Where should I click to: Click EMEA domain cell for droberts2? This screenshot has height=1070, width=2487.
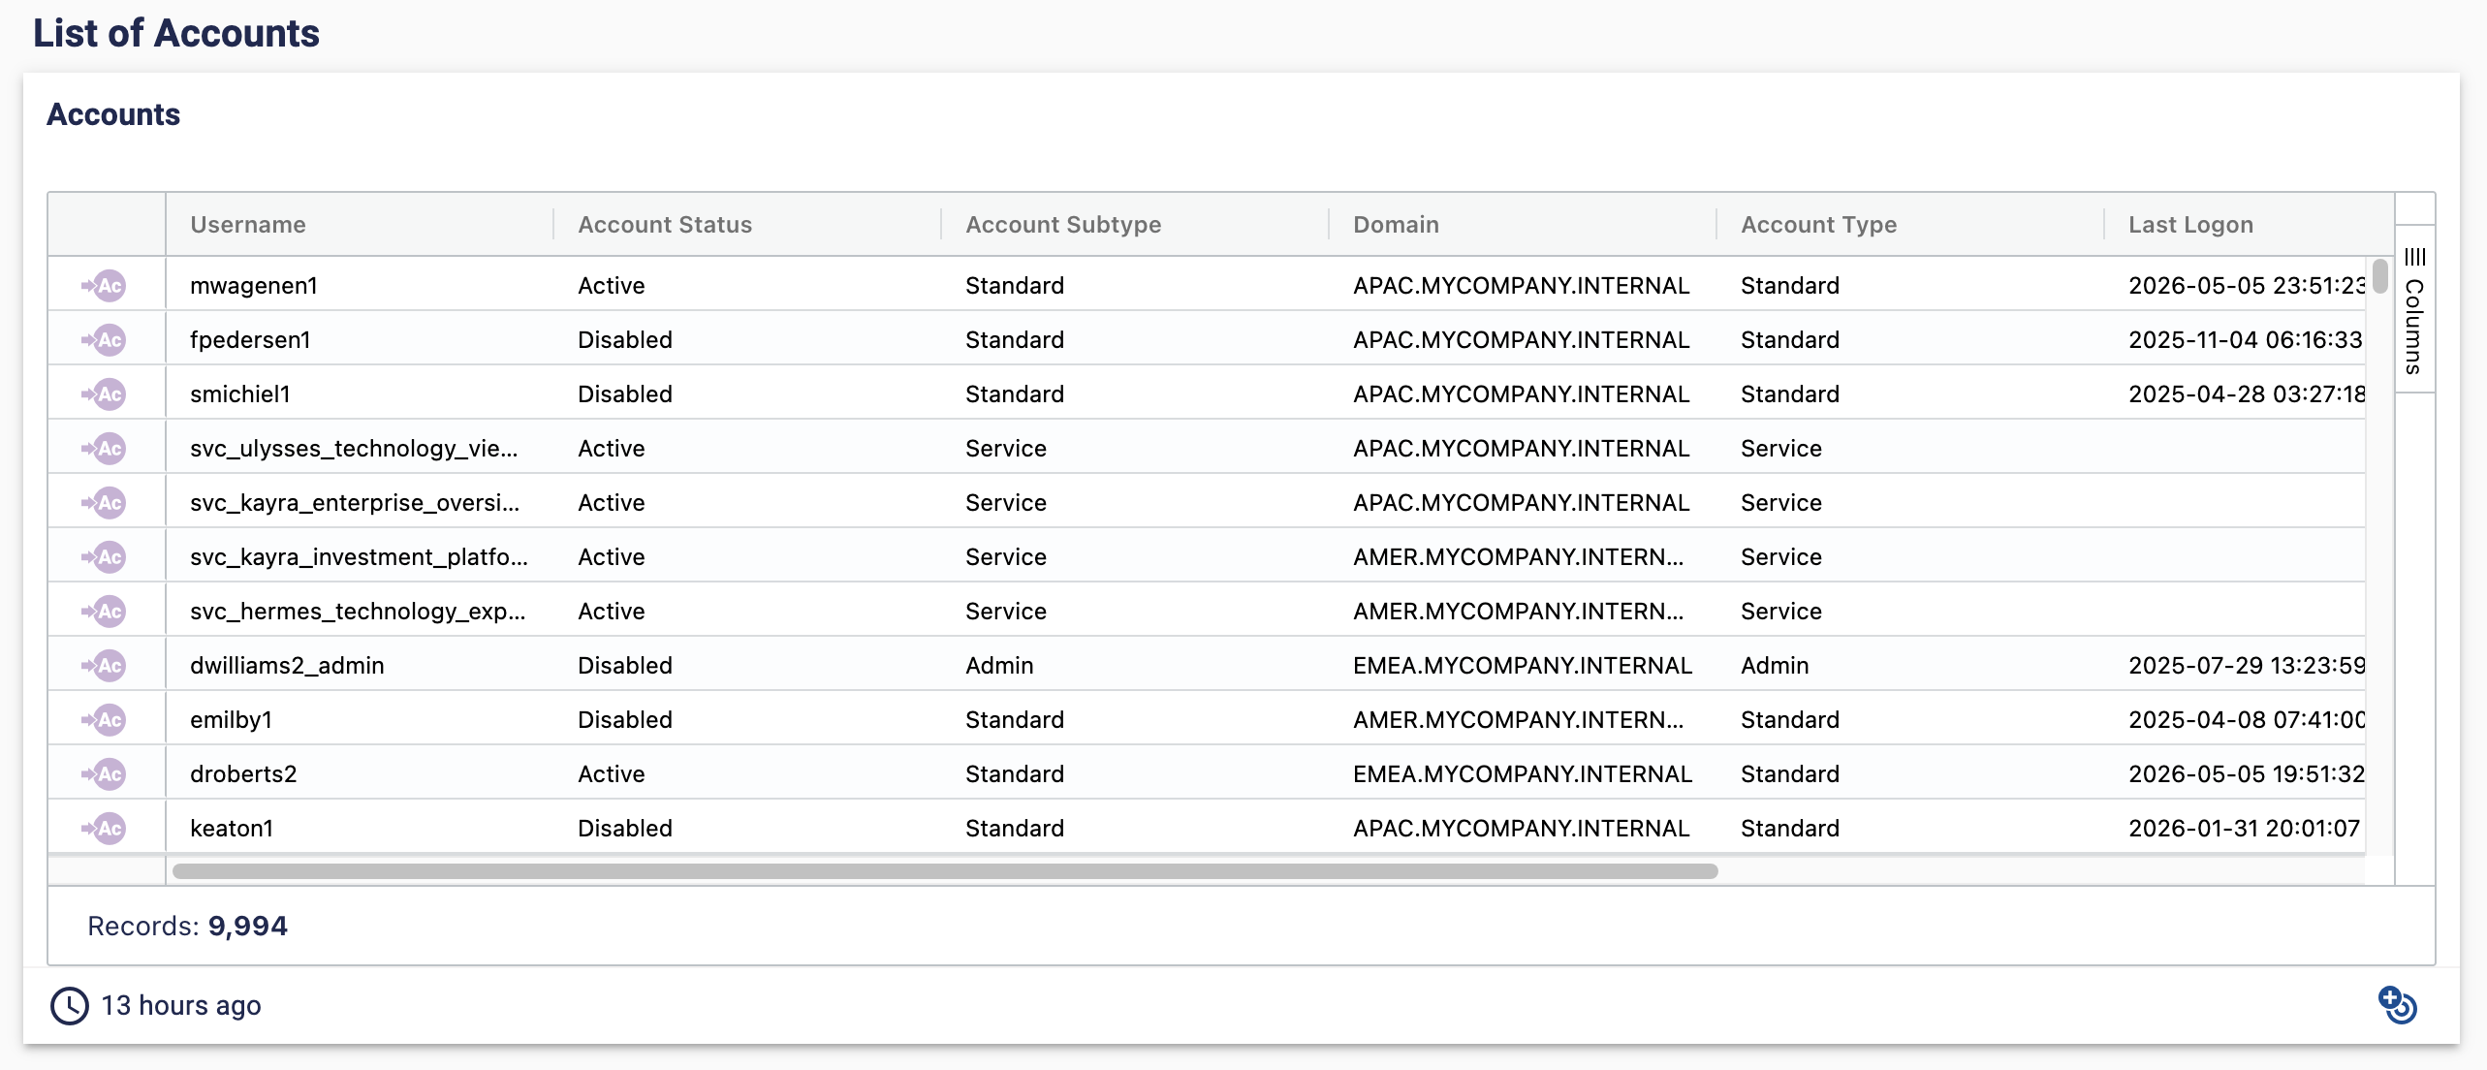pos(1523,774)
